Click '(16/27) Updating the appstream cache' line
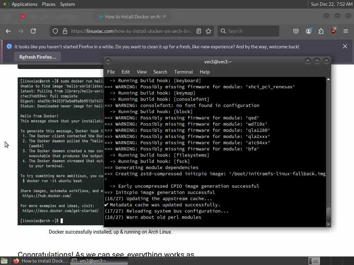This screenshot has height=265, width=354. 158,199
